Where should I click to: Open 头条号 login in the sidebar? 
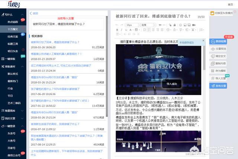12,133
